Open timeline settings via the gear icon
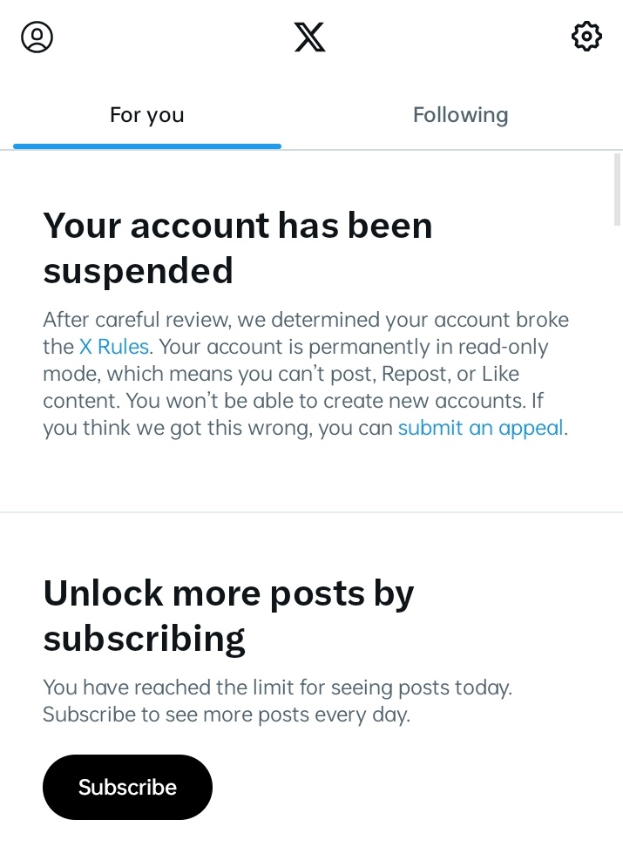The width and height of the screenshot is (623, 867). tap(586, 37)
